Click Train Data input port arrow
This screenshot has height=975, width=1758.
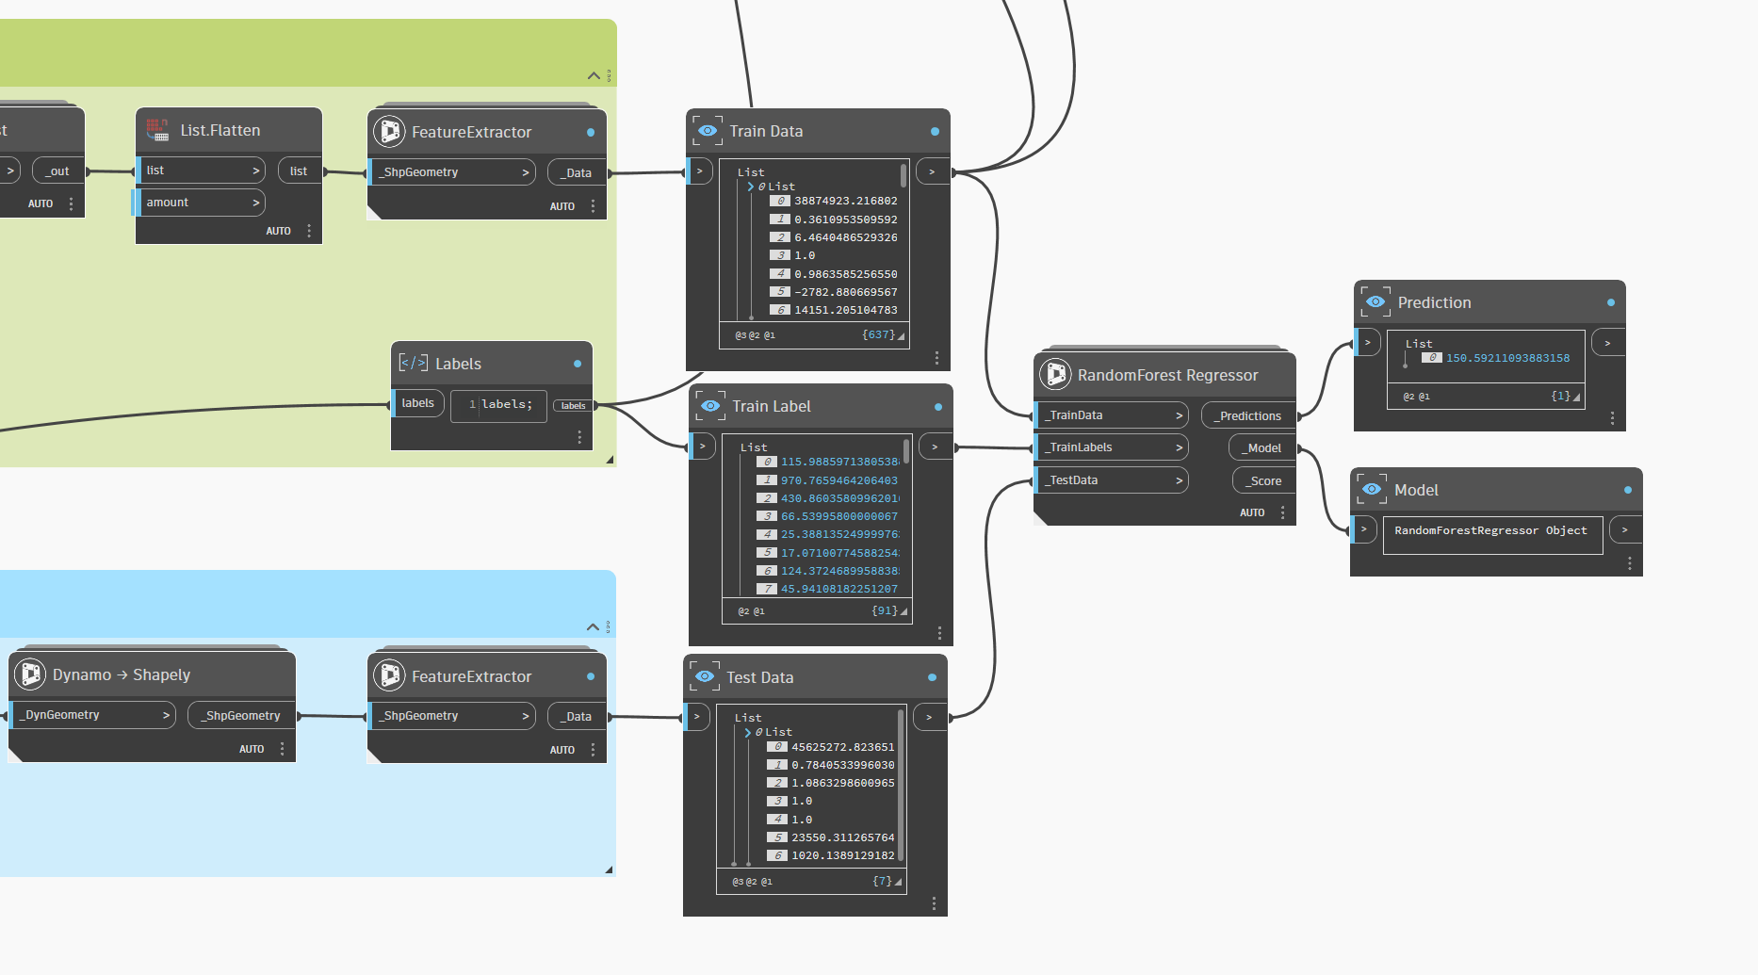(x=699, y=171)
